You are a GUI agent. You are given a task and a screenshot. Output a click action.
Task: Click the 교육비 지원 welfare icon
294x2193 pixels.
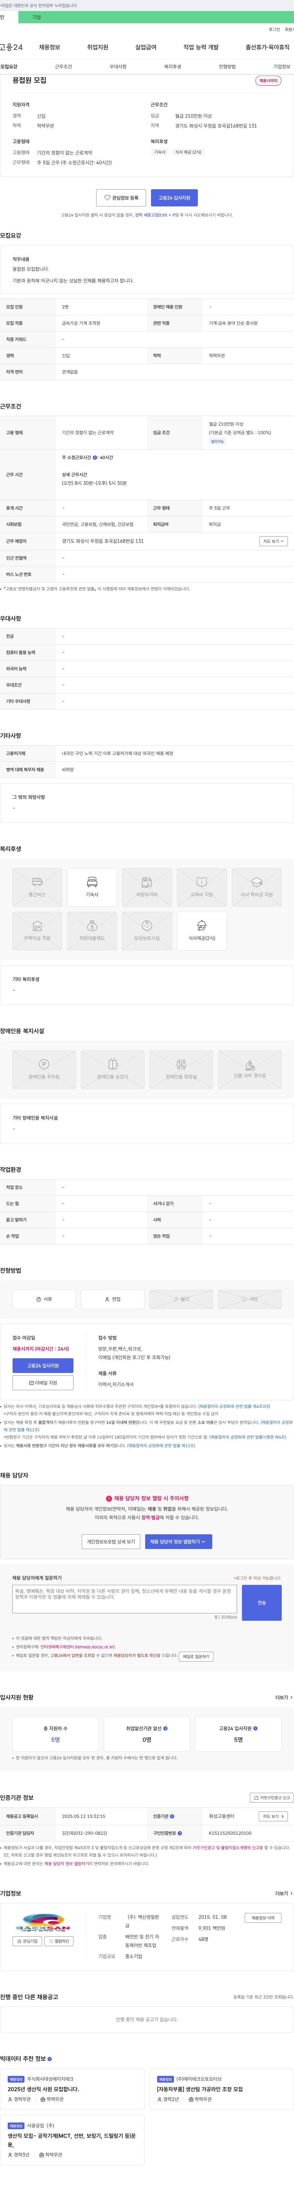202,887
